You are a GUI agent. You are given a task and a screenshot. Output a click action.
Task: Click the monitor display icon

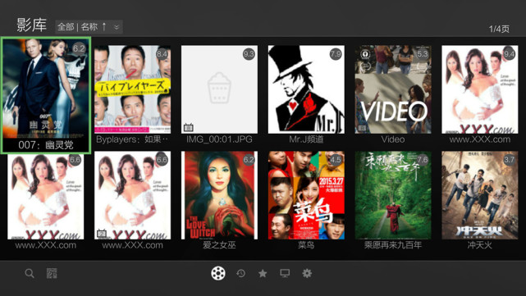[x=285, y=274]
